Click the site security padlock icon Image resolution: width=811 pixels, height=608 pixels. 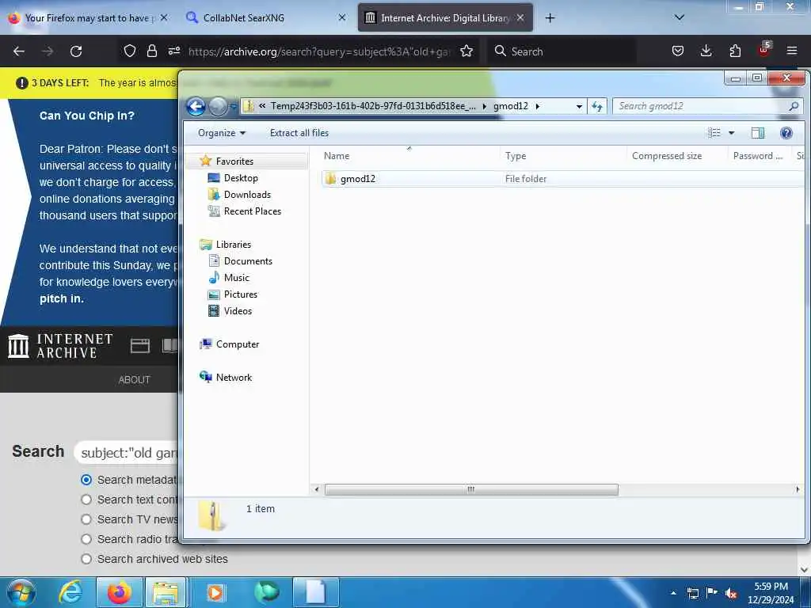click(x=151, y=51)
